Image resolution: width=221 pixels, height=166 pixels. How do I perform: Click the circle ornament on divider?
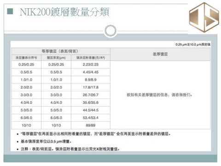click(110, 30)
